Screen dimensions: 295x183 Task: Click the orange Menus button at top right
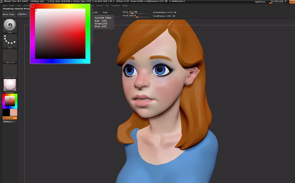(292, 2)
